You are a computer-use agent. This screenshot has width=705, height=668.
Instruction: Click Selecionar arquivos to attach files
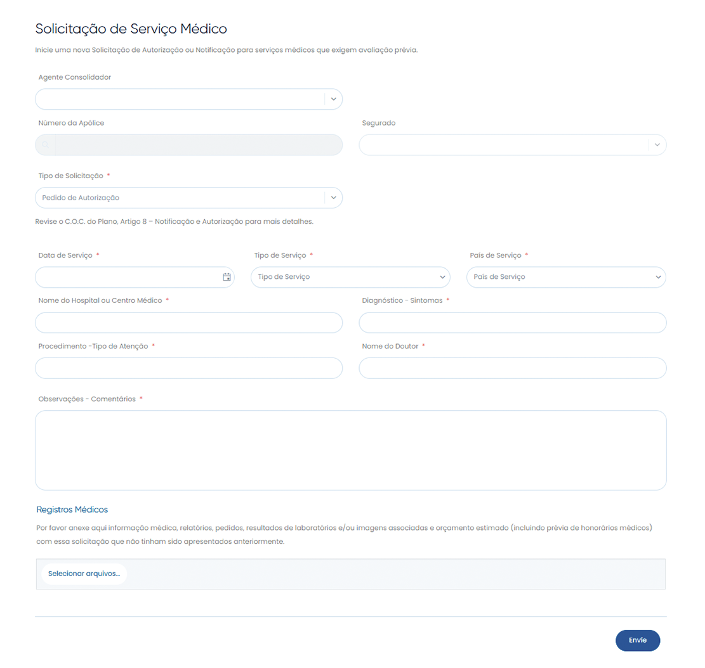coord(84,574)
